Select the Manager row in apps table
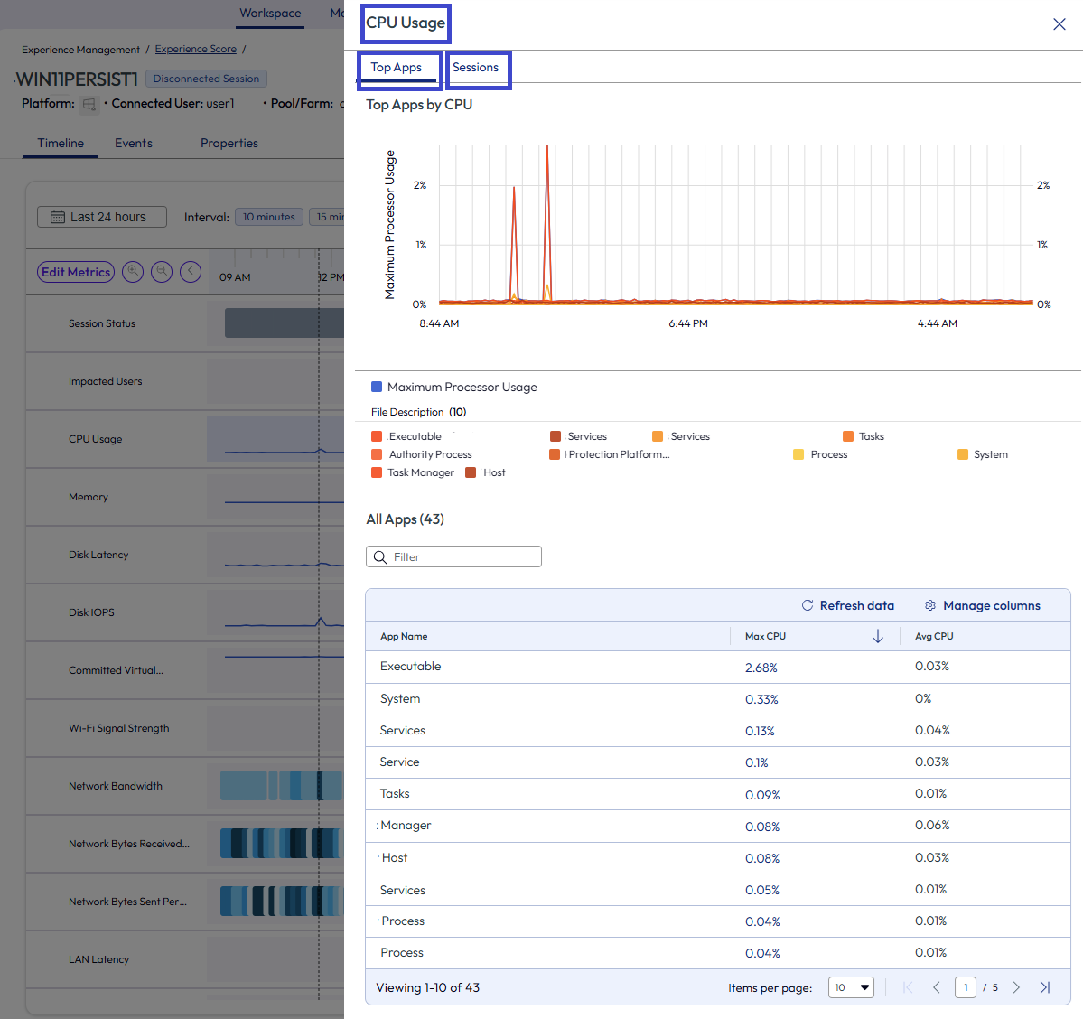 click(x=717, y=827)
